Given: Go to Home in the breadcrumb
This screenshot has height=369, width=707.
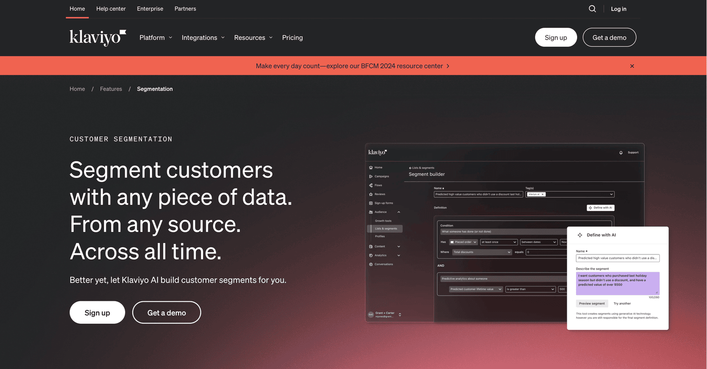Looking at the screenshot, I should [77, 89].
